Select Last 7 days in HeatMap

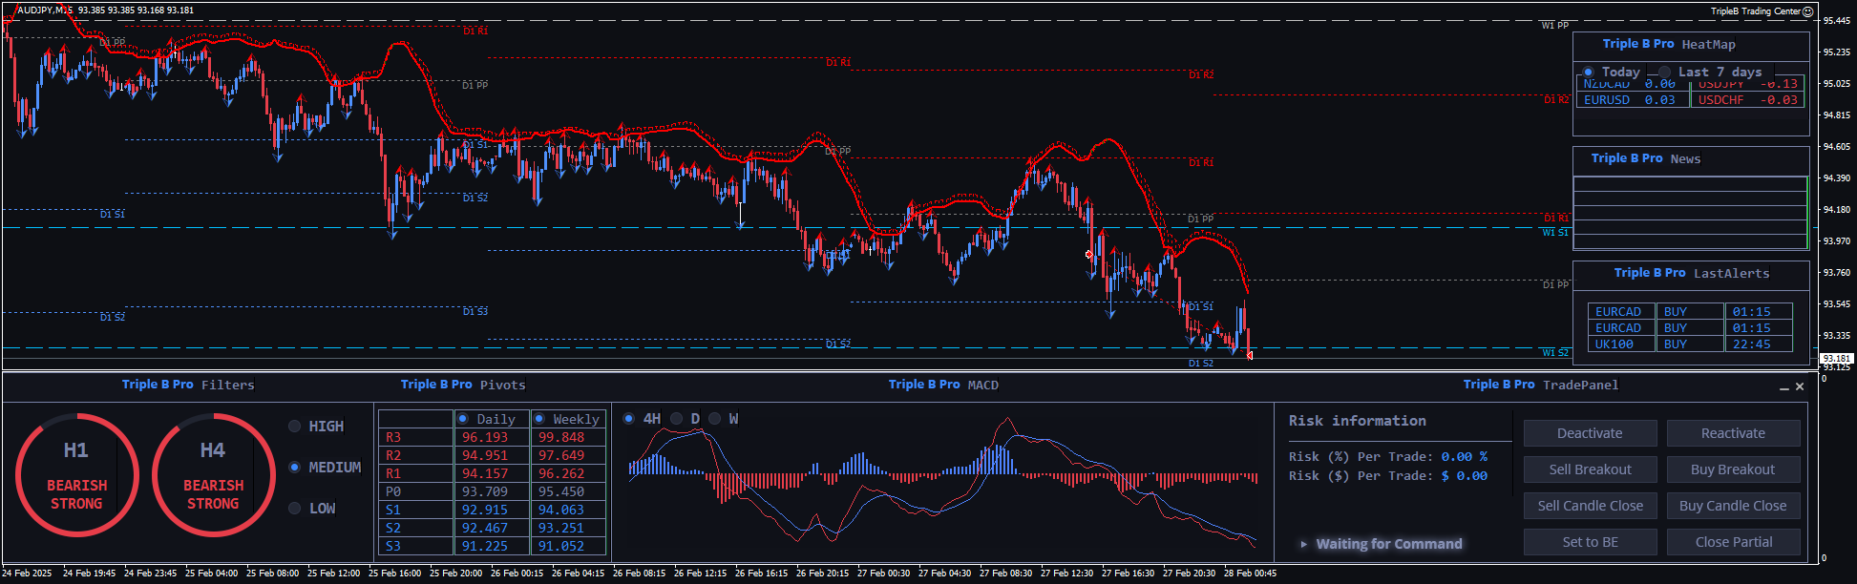click(x=1665, y=73)
